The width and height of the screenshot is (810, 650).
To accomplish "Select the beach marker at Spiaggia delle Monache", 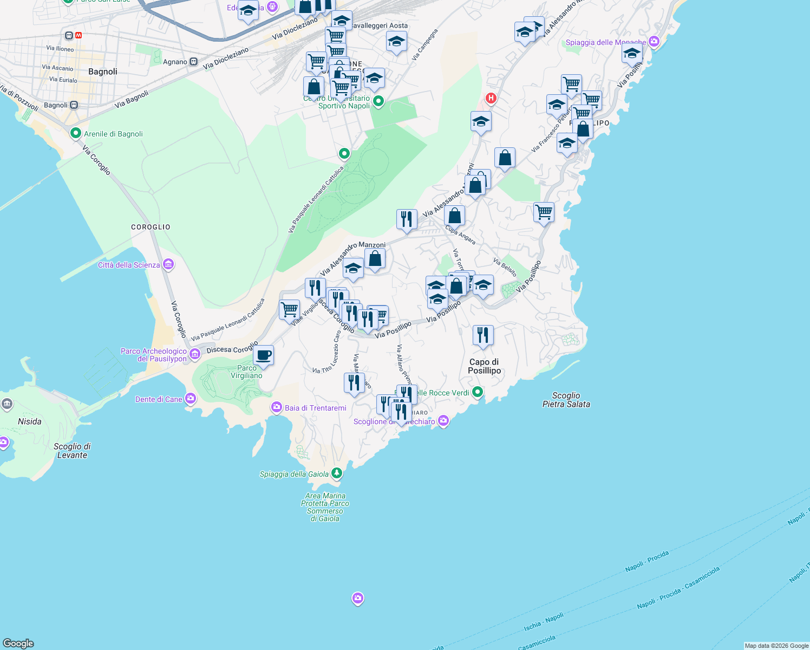I will click(654, 41).
